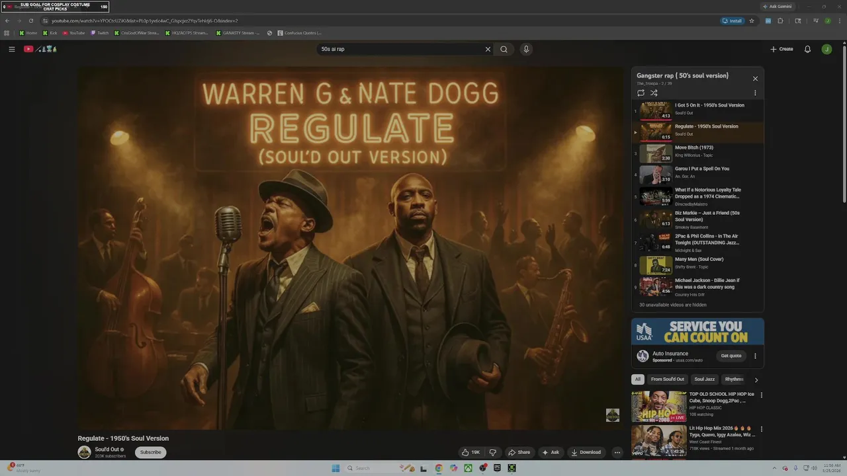This screenshot has height=476, width=847.
Task: Bookmark this page with the star
Action: 752,20
